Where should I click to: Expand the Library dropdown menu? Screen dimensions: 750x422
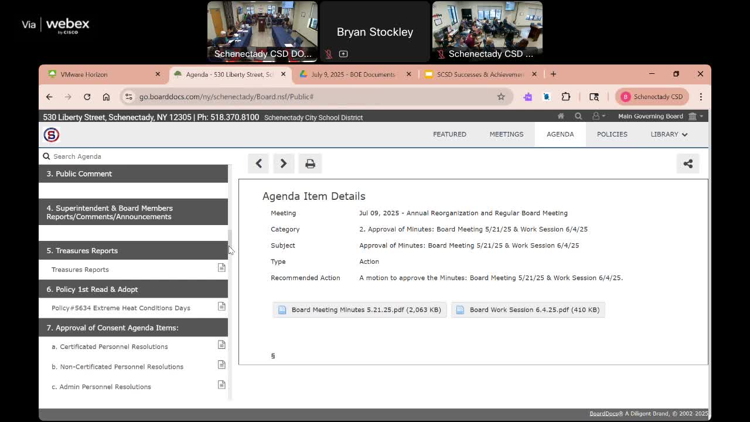pos(669,134)
